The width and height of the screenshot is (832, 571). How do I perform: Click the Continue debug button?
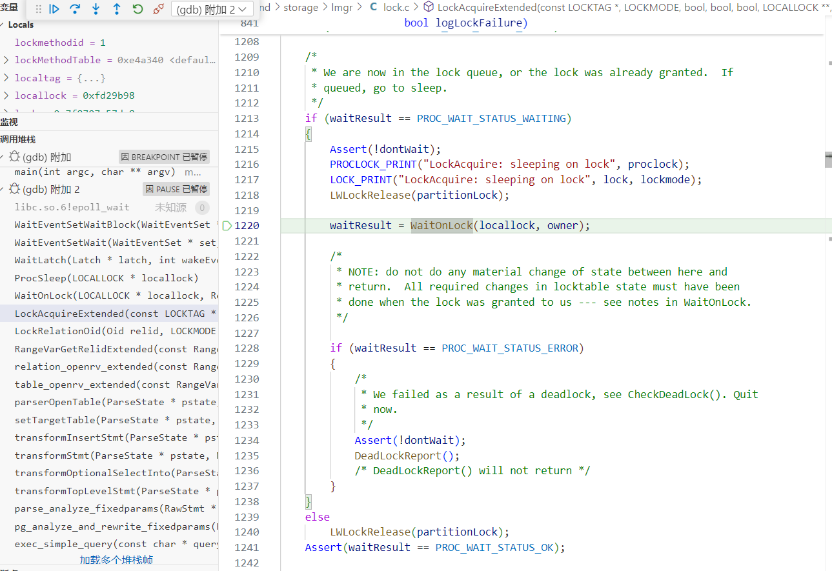click(x=55, y=9)
